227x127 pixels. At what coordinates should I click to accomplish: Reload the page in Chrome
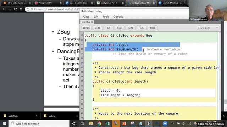pos(15,9)
